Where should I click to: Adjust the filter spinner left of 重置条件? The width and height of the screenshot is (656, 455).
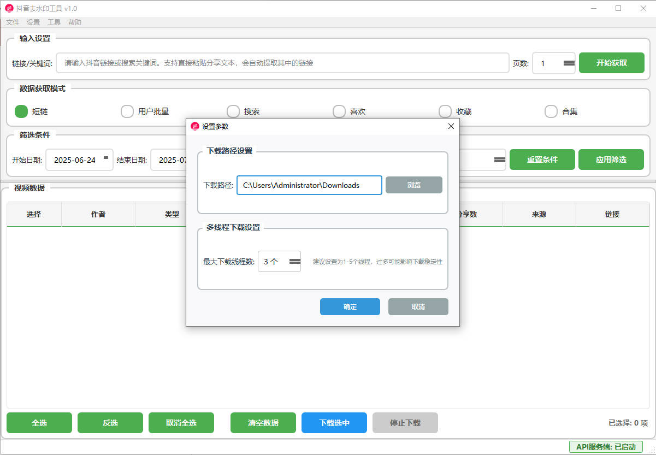click(500, 160)
